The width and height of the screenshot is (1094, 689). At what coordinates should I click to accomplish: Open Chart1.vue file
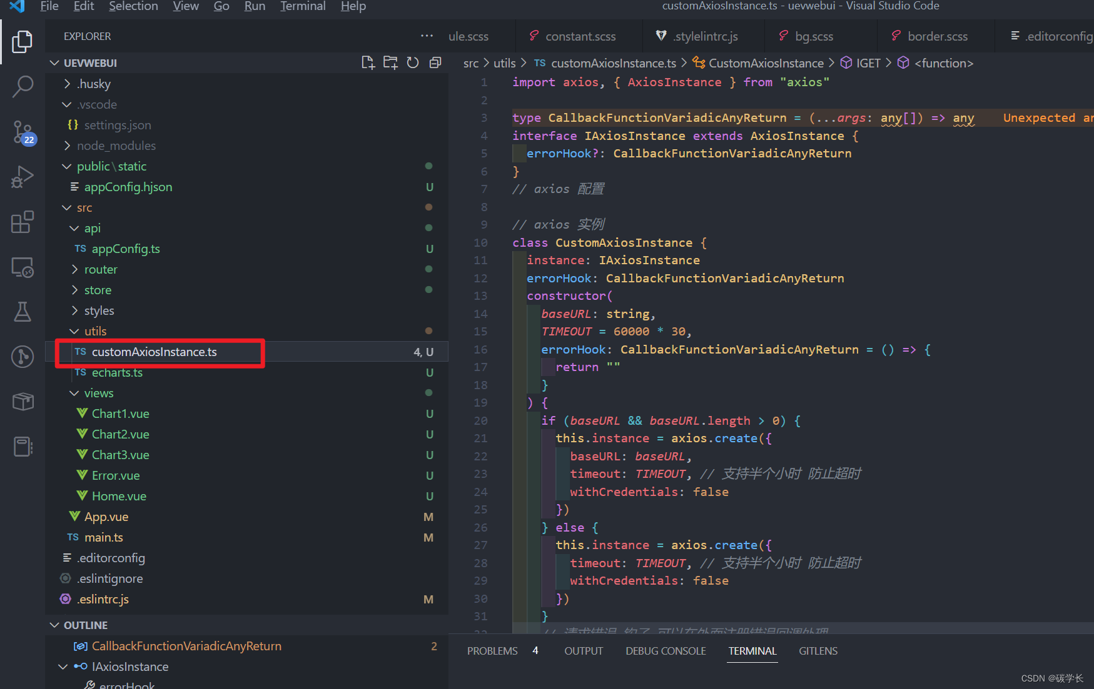(x=246, y=414)
